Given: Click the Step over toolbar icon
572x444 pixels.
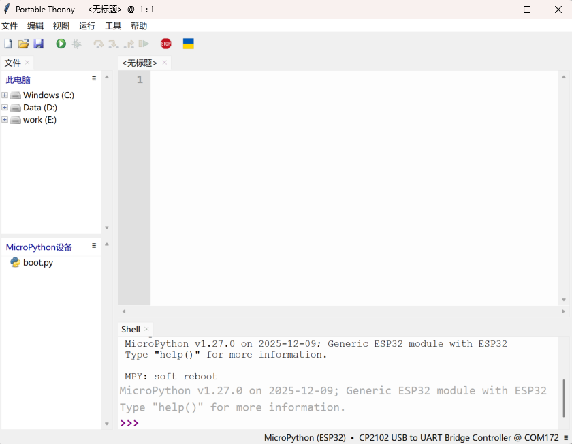Looking at the screenshot, I should pos(99,44).
